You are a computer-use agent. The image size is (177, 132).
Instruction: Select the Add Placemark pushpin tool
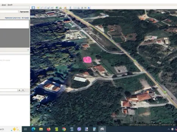pyautogui.click(x=38, y=8)
